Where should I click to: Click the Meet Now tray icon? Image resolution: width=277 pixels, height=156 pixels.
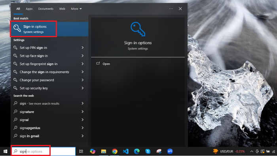[x=257, y=151]
